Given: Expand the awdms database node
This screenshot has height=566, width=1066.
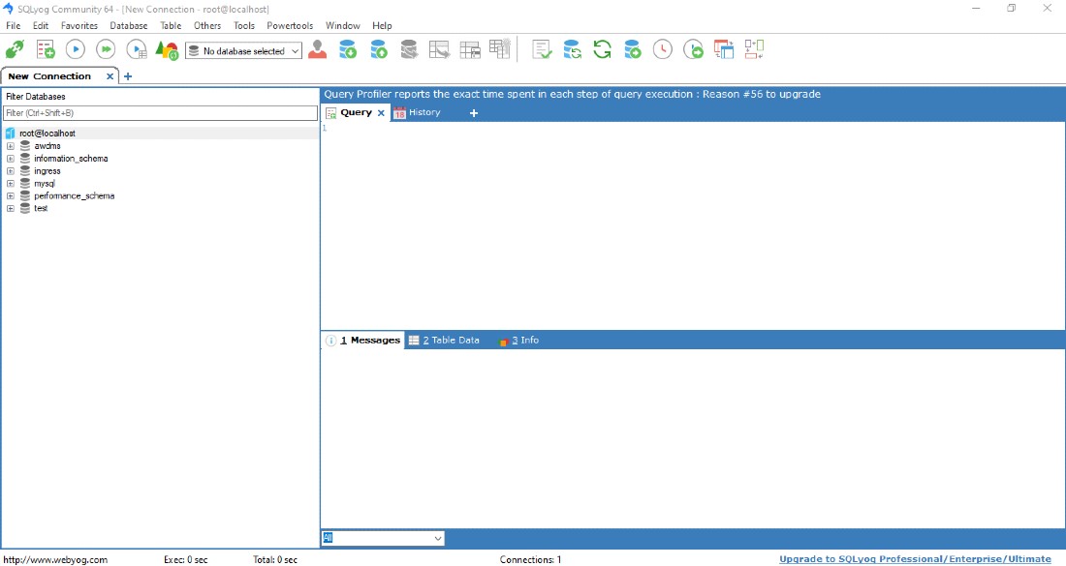Looking at the screenshot, I should tap(11, 146).
